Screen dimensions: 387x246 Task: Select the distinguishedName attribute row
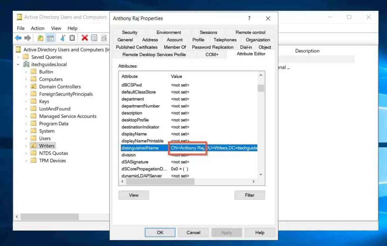[189, 148]
